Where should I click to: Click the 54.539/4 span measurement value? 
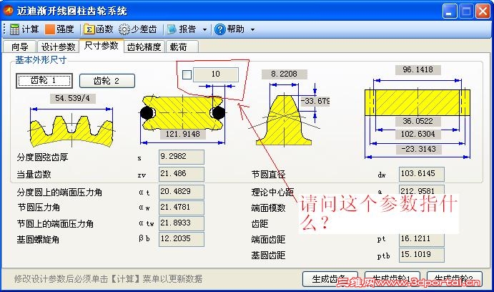click(x=73, y=98)
